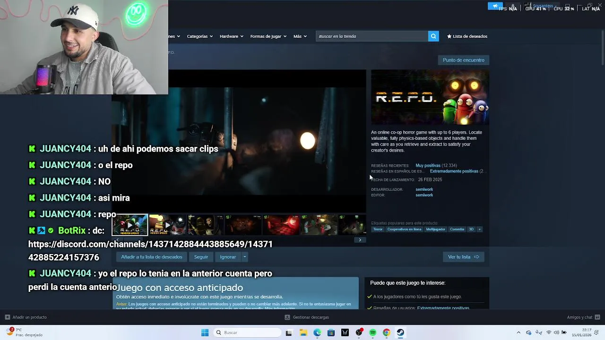Open Extremadamente positivas Spanish reviews link
Viewport: 605px width, 340px height.
pyautogui.click(x=454, y=171)
